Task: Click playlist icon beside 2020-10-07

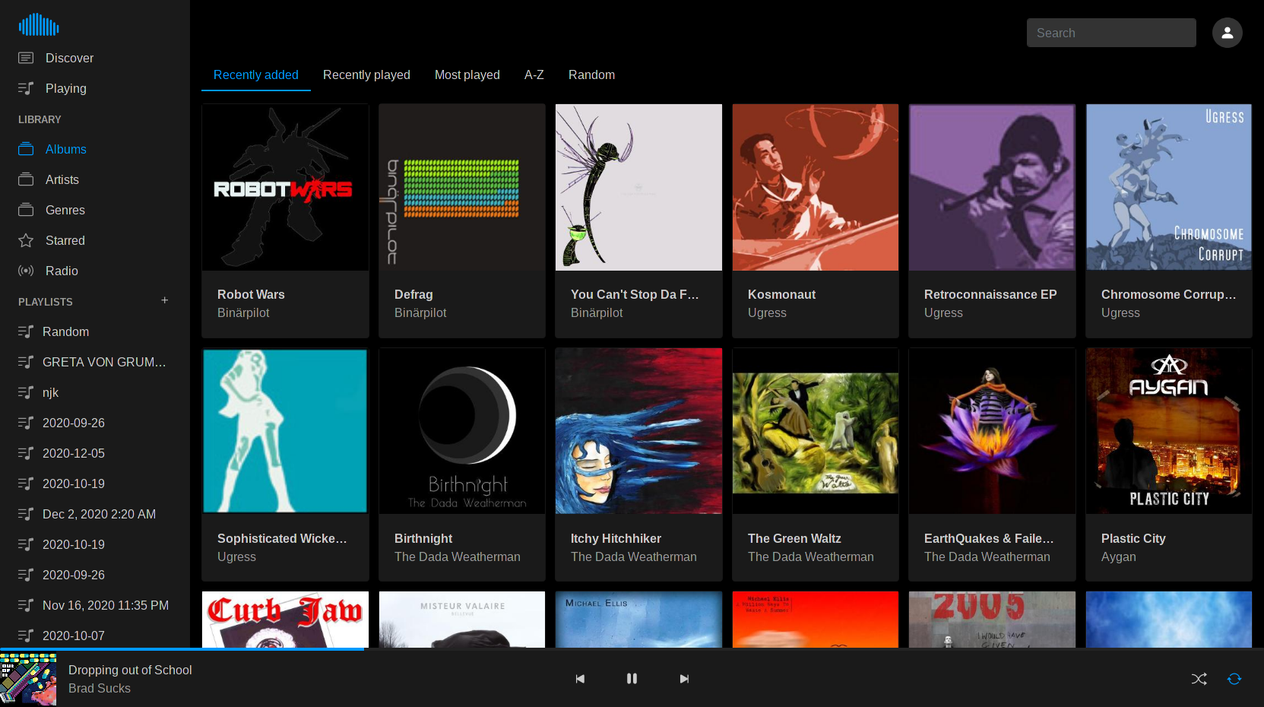Action: (26, 636)
